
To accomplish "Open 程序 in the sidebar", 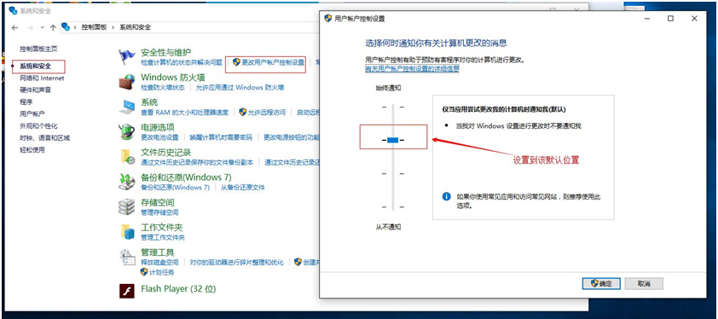I will coord(26,101).
